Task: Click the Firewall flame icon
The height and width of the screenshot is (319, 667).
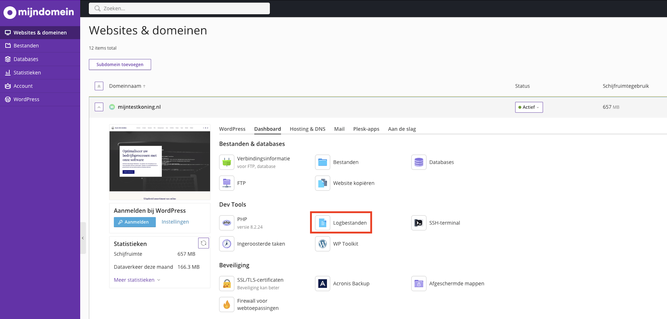Action: [227, 304]
